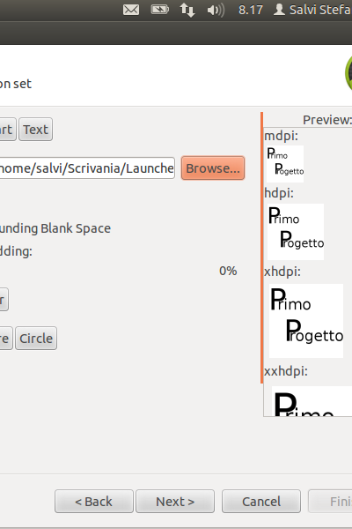The height and width of the screenshot is (529, 352).
Task: Open the 8.17 clock menu
Action: point(251,10)
